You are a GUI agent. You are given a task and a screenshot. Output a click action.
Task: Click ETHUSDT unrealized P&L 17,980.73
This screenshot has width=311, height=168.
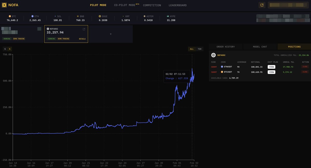pyautogui.click(x=288, y=67)
